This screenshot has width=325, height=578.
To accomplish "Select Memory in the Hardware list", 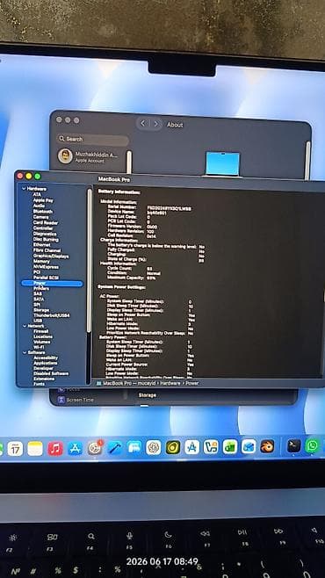I will [x=41, y=262].
